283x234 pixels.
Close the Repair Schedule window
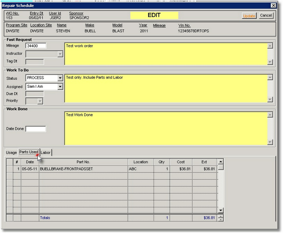(x=273, y=5)
